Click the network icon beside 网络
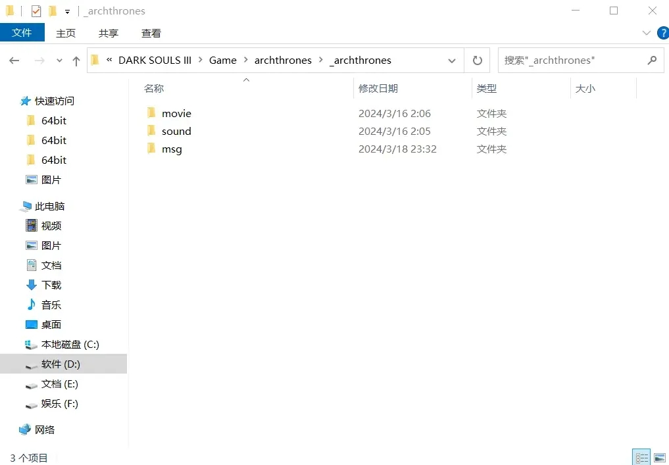 (25, 429)
